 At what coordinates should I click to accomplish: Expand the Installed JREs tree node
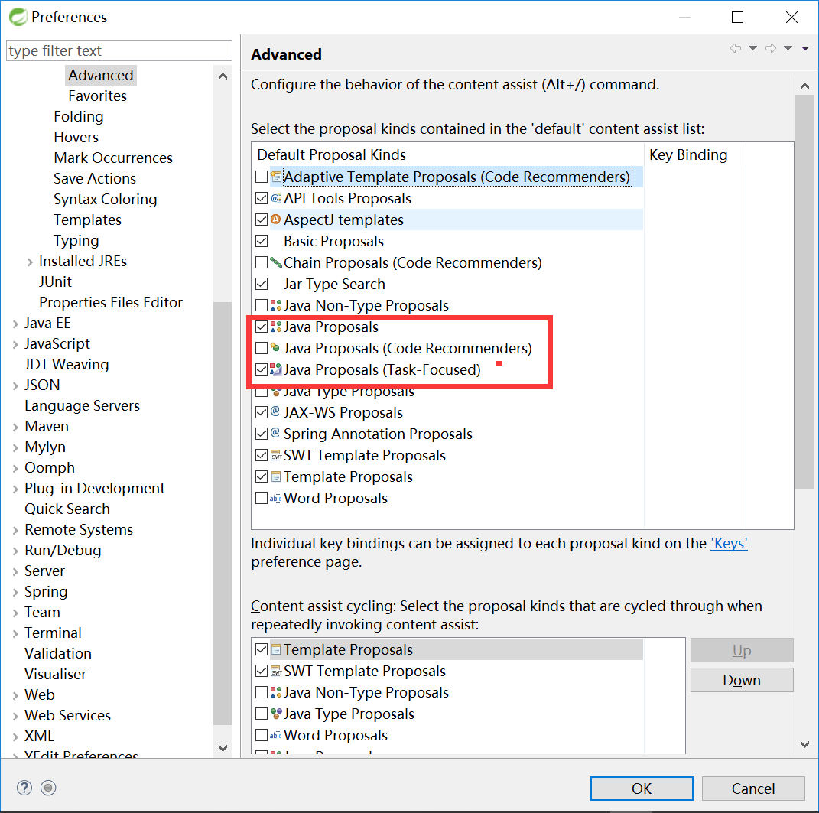[x=30, y=262]
